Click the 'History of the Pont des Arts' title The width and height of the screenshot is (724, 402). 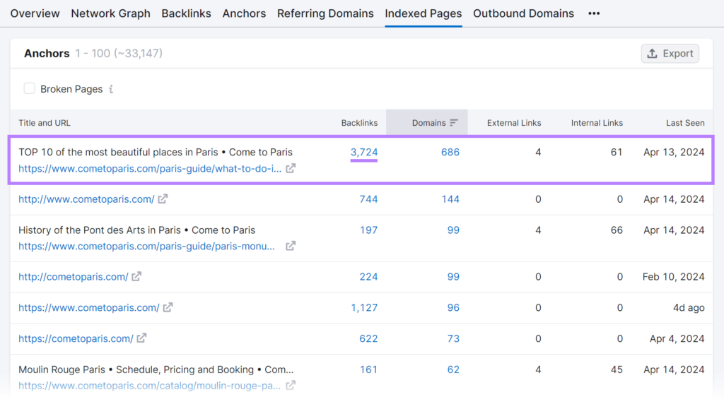click(x=136, y=230)
